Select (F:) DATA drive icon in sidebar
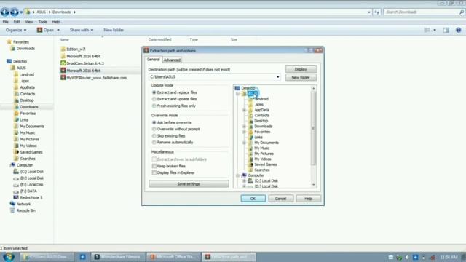 point(16,191)
